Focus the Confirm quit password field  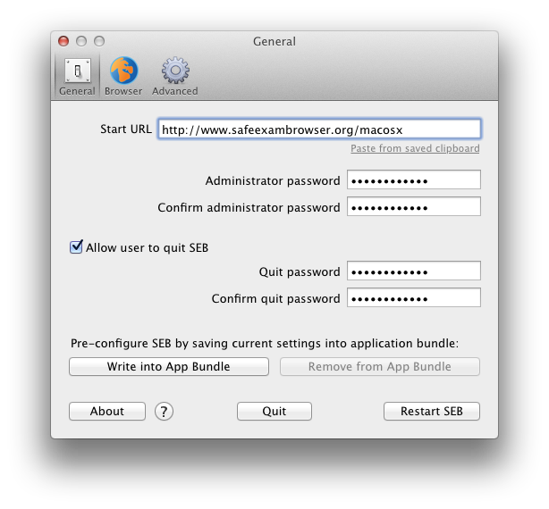414,298
